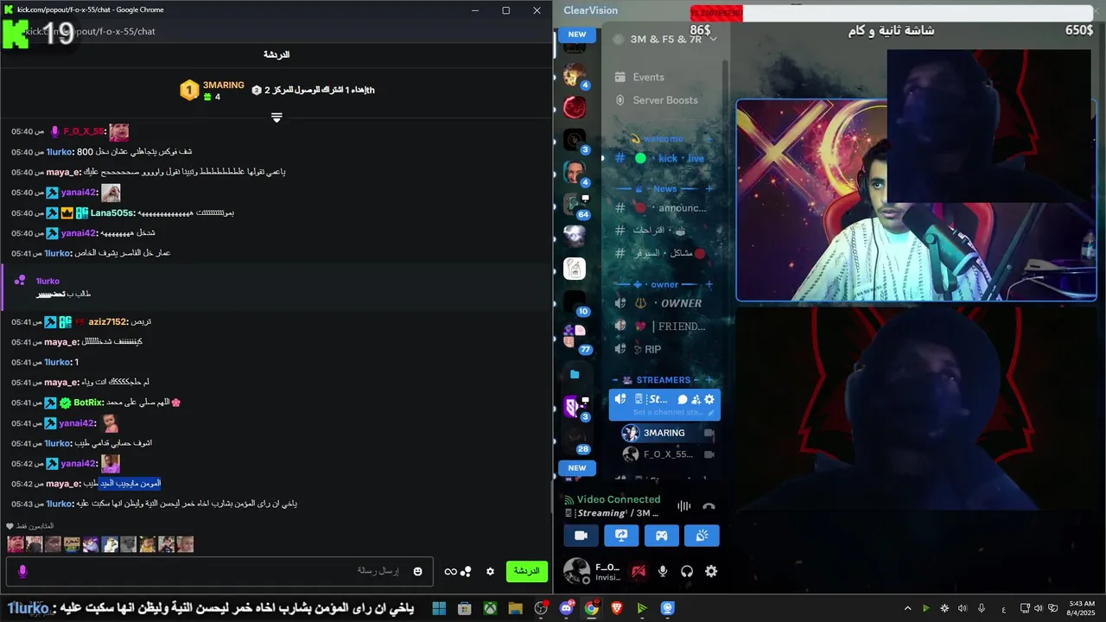This screenshot has height=622, width=1106.
Task: Click BotRix username in chat
Action: coord(88,403)
